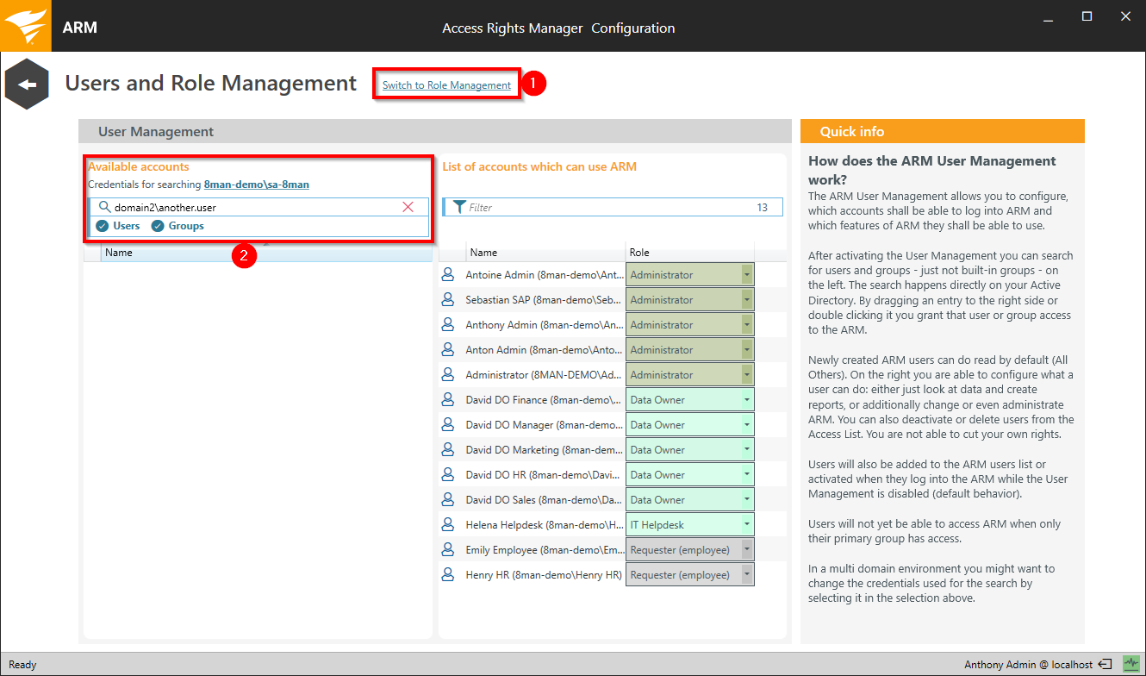Select the Antoine Admin row name

[545, 275]
